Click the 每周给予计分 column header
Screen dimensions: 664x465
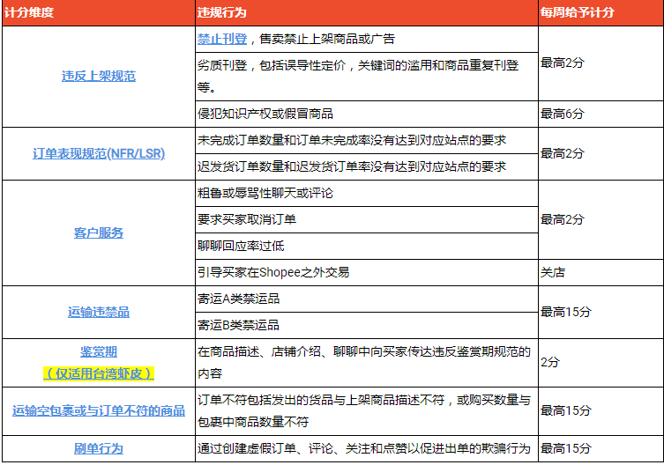click(x=577, y=13)
